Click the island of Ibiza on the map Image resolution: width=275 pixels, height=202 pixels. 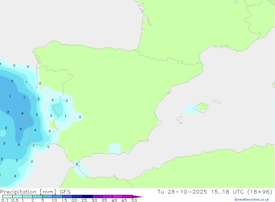180,118
